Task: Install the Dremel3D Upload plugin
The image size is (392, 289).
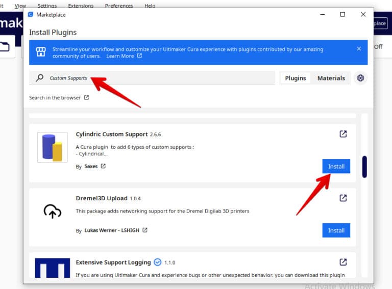Action: click(336, 230)
